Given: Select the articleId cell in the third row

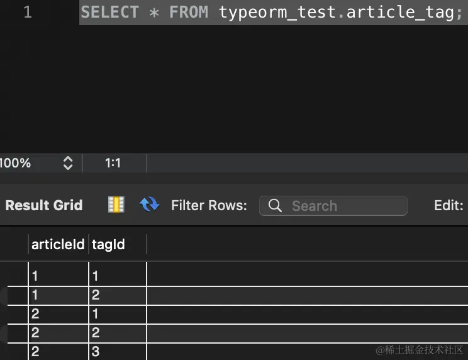Looking at the screenshot, I should click(58, 314).
